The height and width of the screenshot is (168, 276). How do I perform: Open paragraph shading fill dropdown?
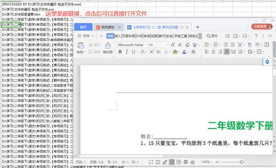[x=253, y=52]
